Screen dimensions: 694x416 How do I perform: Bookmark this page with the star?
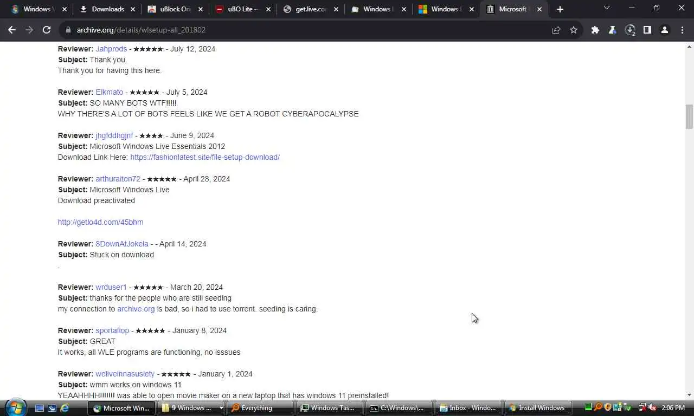click(x=574, y=30)
